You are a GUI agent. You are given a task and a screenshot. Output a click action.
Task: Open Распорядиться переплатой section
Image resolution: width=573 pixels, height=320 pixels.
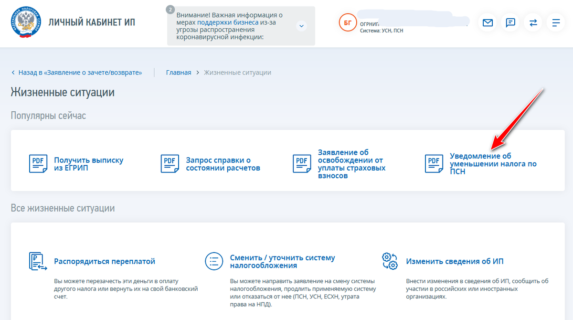105,261
